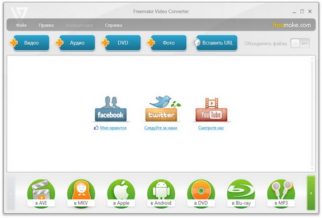Choose the в Android conversion icon
The image size is (322, 218).
161,194
